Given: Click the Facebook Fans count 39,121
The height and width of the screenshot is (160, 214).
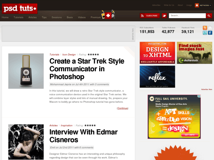Looking at the screenshot, I should coord(188,32).
